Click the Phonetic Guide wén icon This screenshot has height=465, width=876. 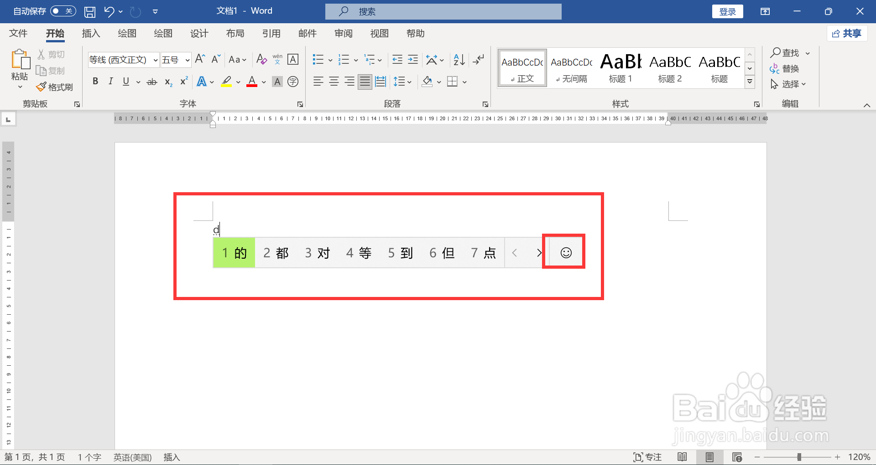pyautogui.click(x=277, y=59)
